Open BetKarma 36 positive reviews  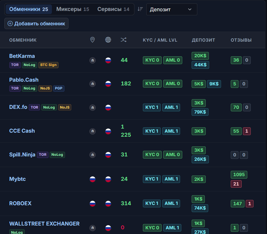236,60
